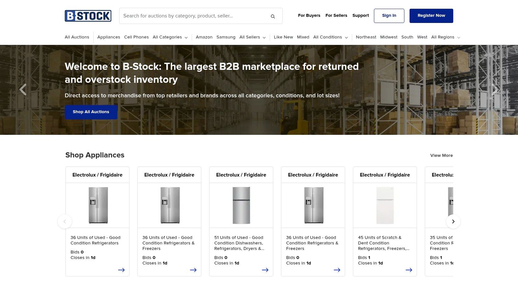Click refrigerator image in first appliance card
Image resolution: width=518 pixels, height=291 pixels.
coord(98,205)
